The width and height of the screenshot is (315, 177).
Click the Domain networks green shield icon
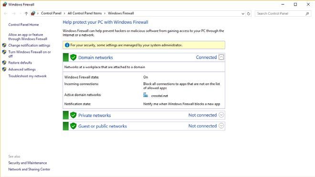[x=73, y=58]
